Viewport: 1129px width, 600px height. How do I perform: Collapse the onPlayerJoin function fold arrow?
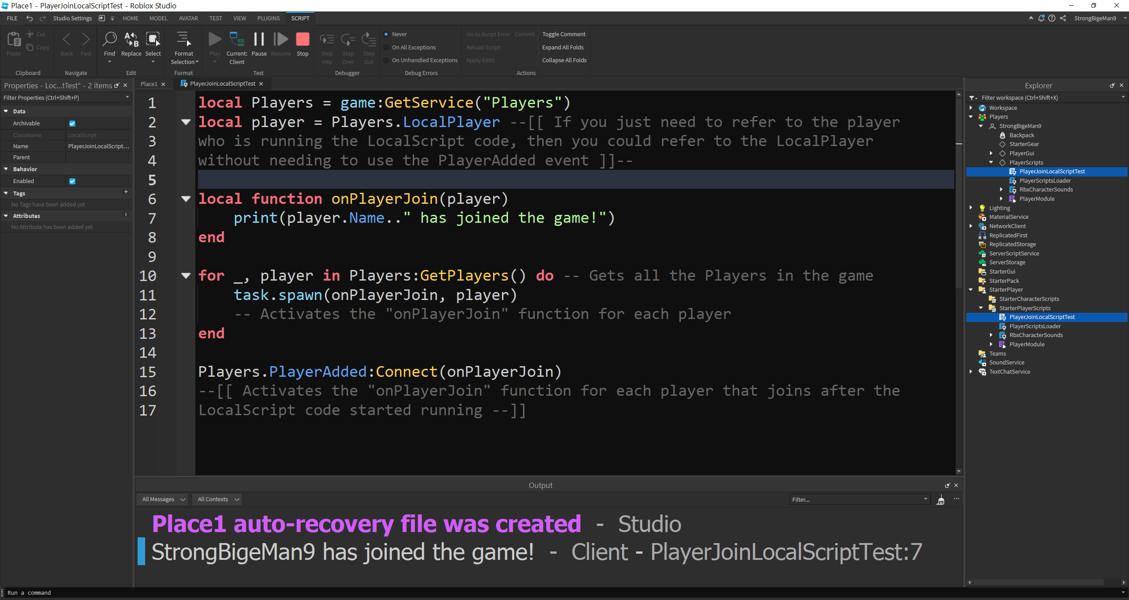pyautogui.click(x=185, y=199)
